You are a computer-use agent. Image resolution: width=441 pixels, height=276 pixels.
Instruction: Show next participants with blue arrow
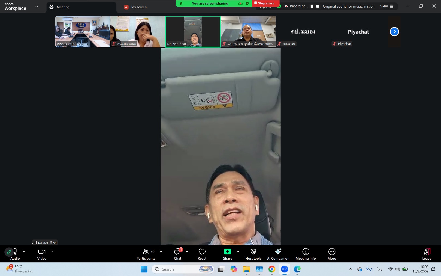(x=394, y=32)
